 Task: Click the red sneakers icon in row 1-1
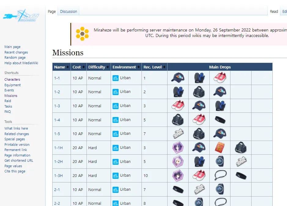click(220, 78)
